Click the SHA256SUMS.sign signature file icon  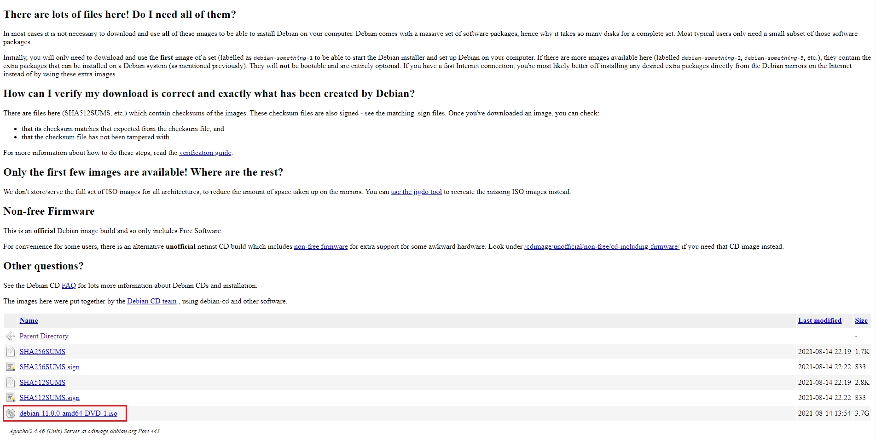point(10,367)
